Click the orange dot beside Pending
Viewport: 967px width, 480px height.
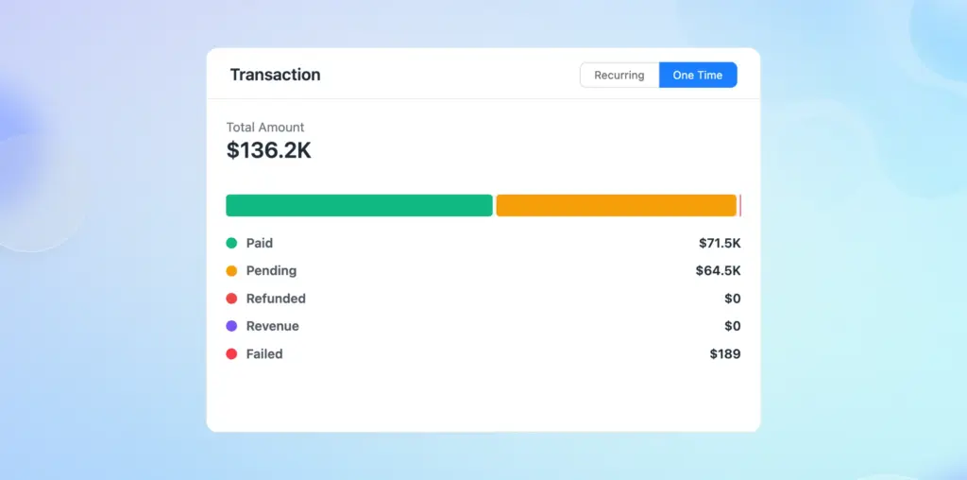(x=232, y=271)
